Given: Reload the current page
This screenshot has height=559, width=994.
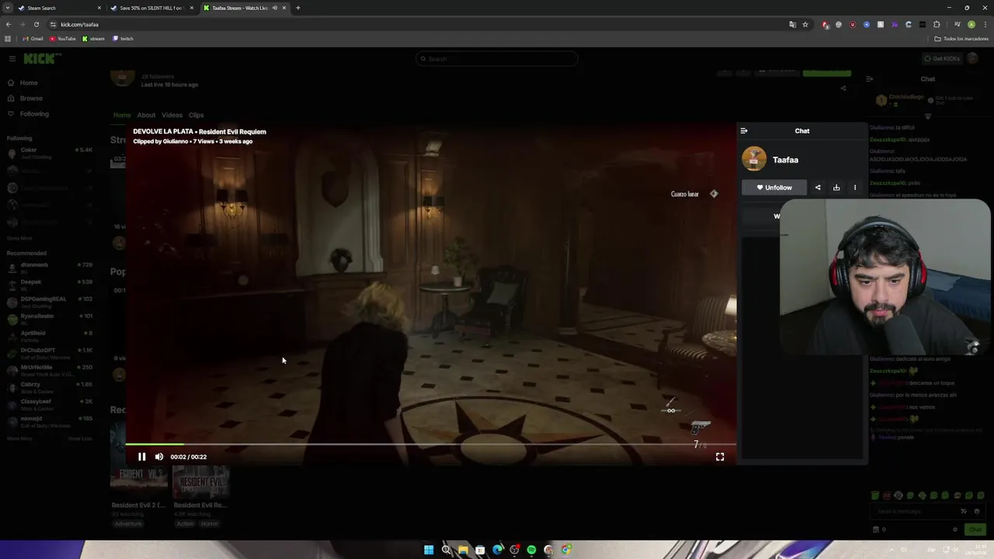Looking at the screenshot, I should click(x=36, y=24).
